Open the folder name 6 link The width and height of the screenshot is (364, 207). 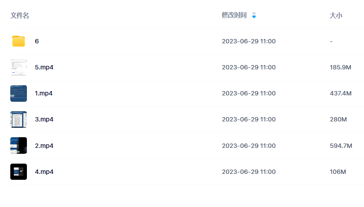pos(37,41)
